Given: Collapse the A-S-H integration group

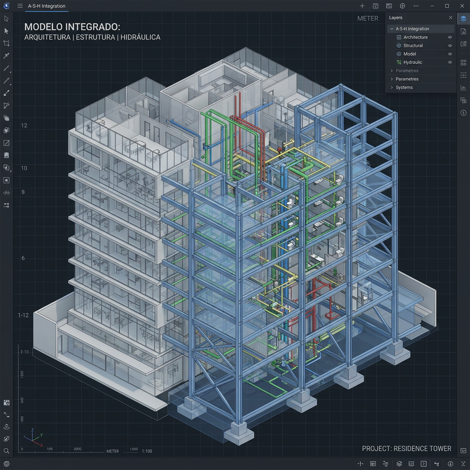Looking at the screenshot, I should (x=392, y=29).
